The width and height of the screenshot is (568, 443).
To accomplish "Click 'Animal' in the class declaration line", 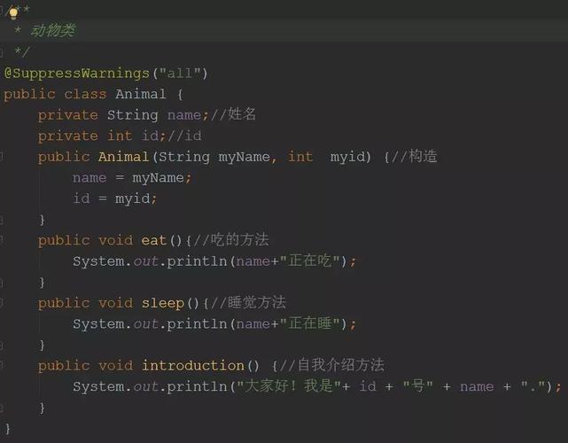I will 141,94.
